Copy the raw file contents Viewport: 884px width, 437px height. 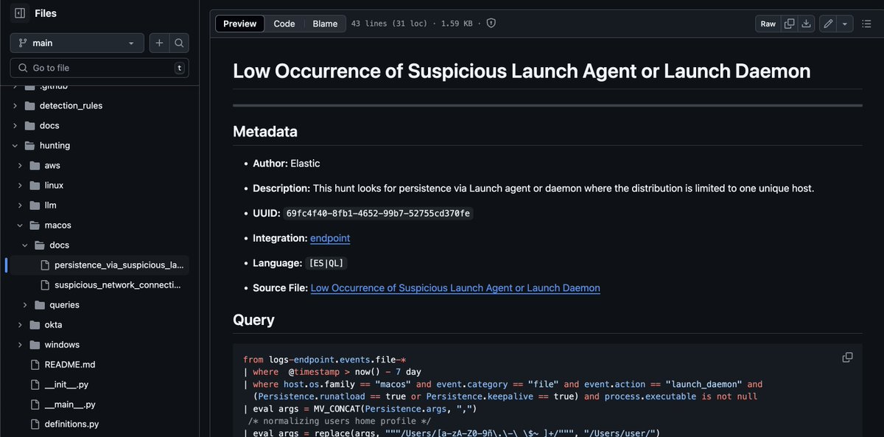point(789,23)
